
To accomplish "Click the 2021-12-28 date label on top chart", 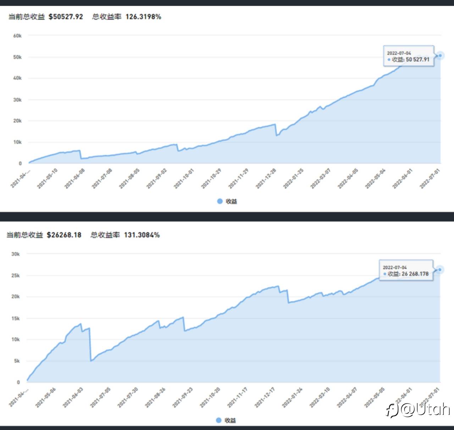I will 266,178.
